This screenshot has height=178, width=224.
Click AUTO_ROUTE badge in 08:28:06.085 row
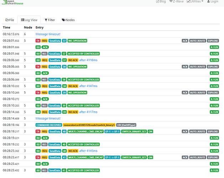coord(198,67)
